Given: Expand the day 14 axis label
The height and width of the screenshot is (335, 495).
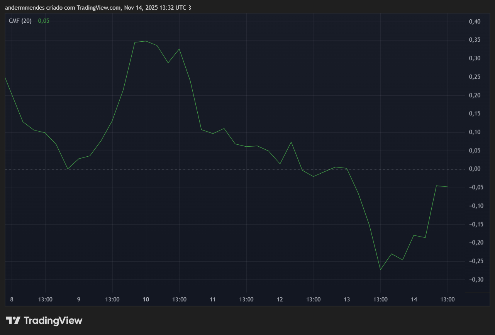Looking at the screenshot, I should click(414, 299).
